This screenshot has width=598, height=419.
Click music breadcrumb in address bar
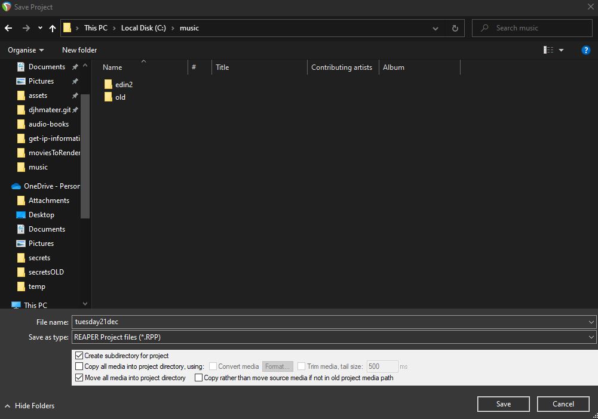[x=189, y=28]
